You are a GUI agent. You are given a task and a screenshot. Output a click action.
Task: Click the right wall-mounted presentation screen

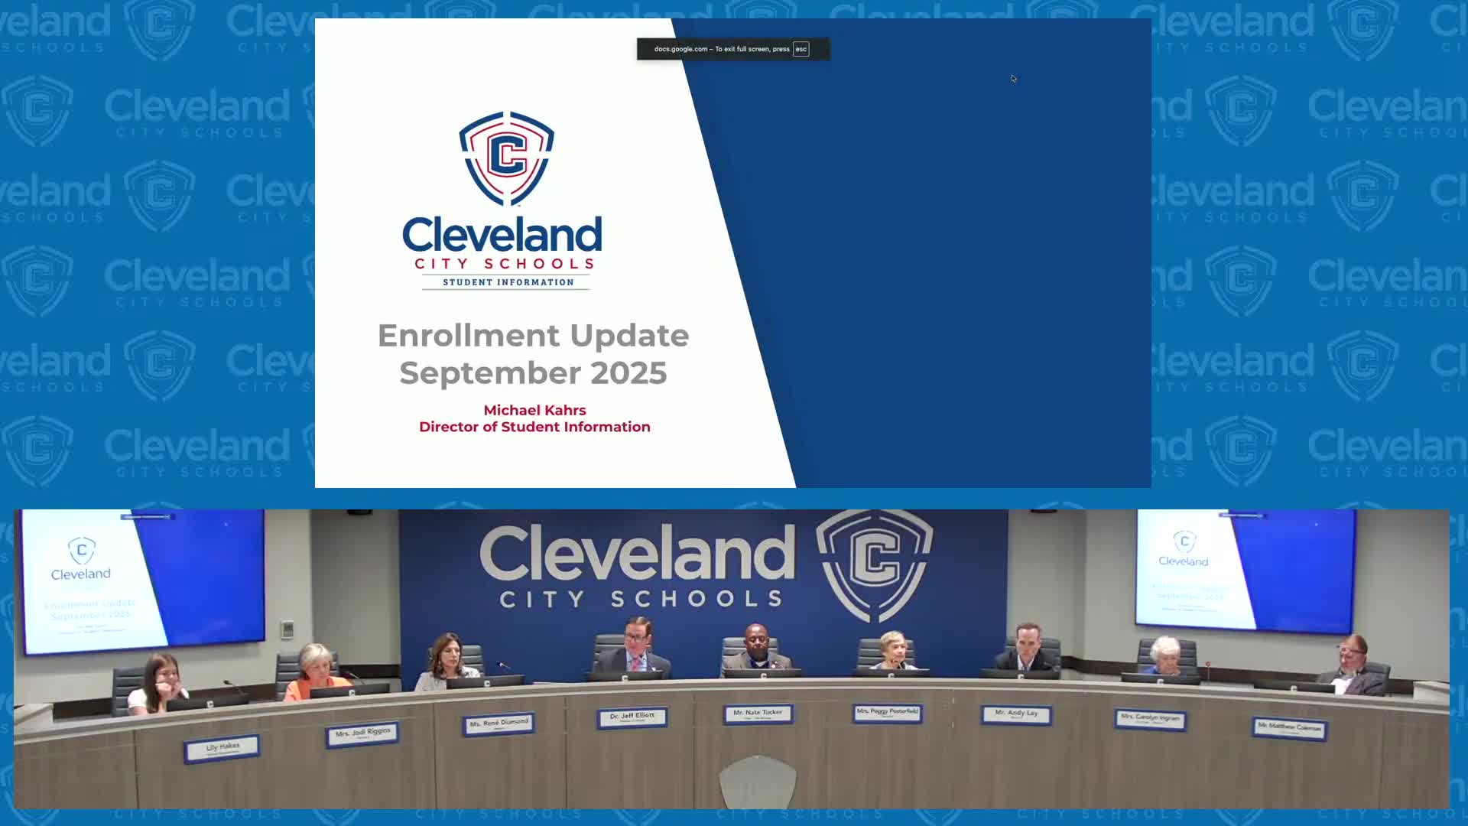[1245, 570]
